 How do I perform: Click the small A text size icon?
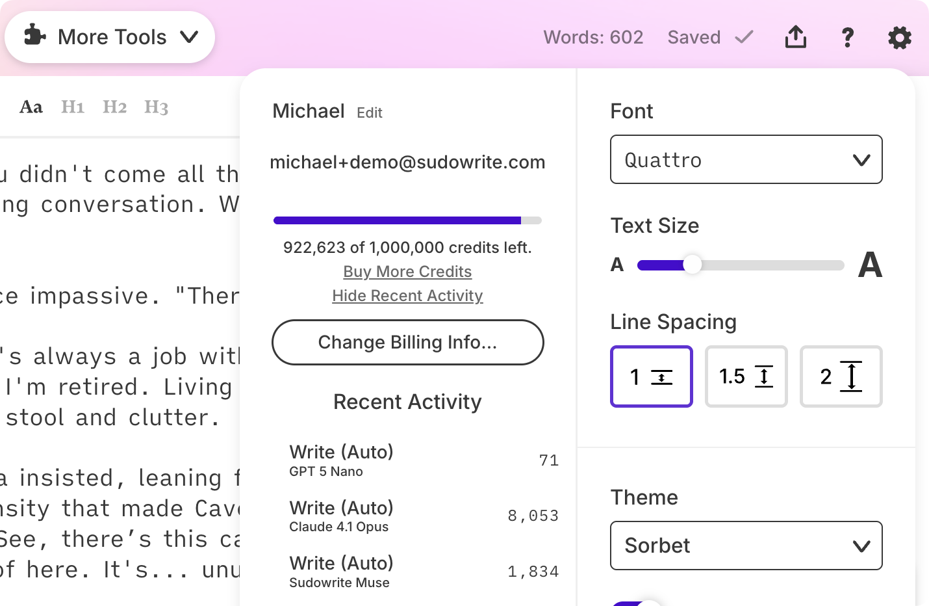point(617,265)
